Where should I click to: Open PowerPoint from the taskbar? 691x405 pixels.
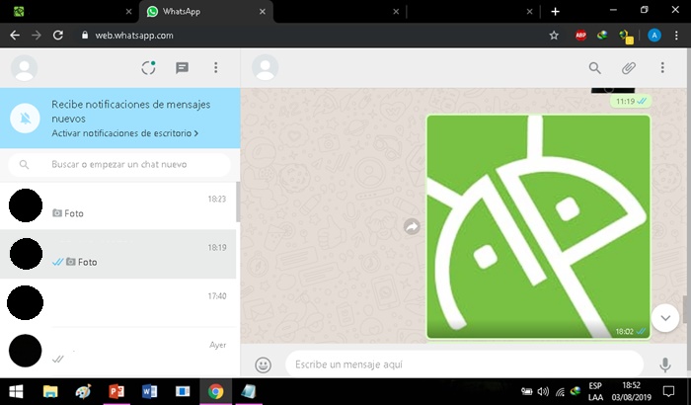(116, 391)
